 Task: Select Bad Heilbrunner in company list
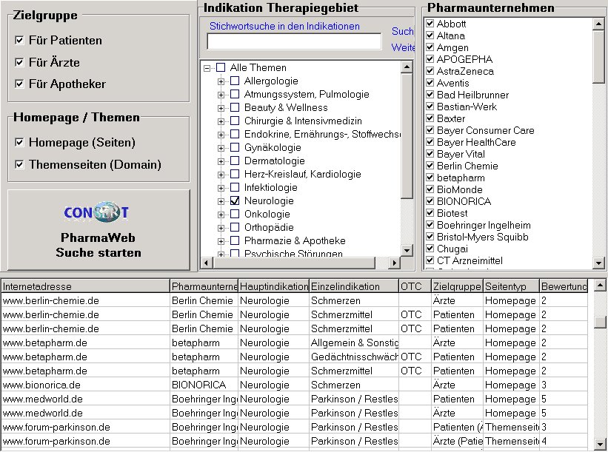(x=472, y=95)
